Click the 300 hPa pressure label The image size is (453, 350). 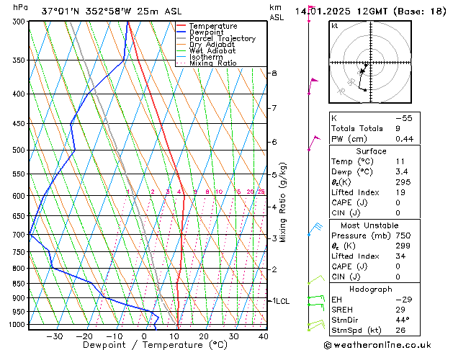click(20, 22)
